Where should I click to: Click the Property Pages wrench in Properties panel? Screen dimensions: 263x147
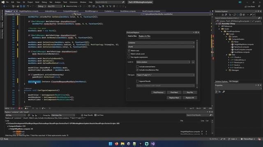[x=224, y=92]
